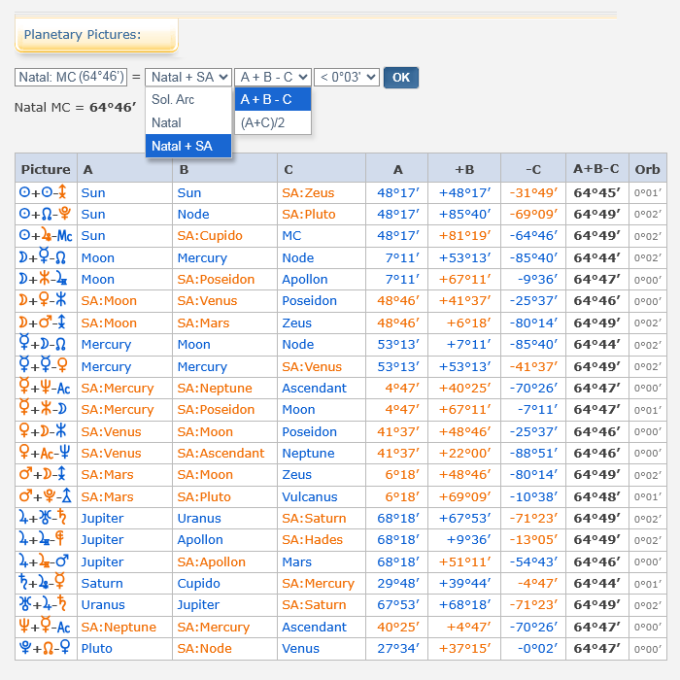Click Sun+Node-Pluto picture glyph
This screenshot has width=680, height=680.
(45, 214)
